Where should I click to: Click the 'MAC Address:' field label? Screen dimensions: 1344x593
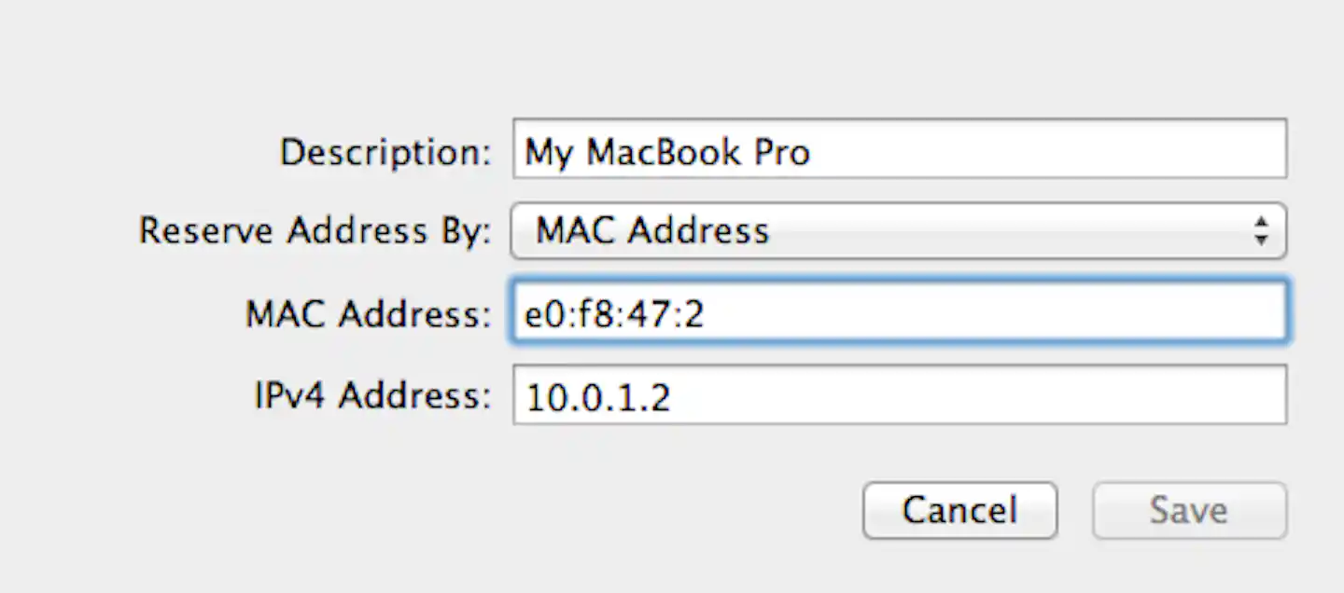[x=368, y=314]
